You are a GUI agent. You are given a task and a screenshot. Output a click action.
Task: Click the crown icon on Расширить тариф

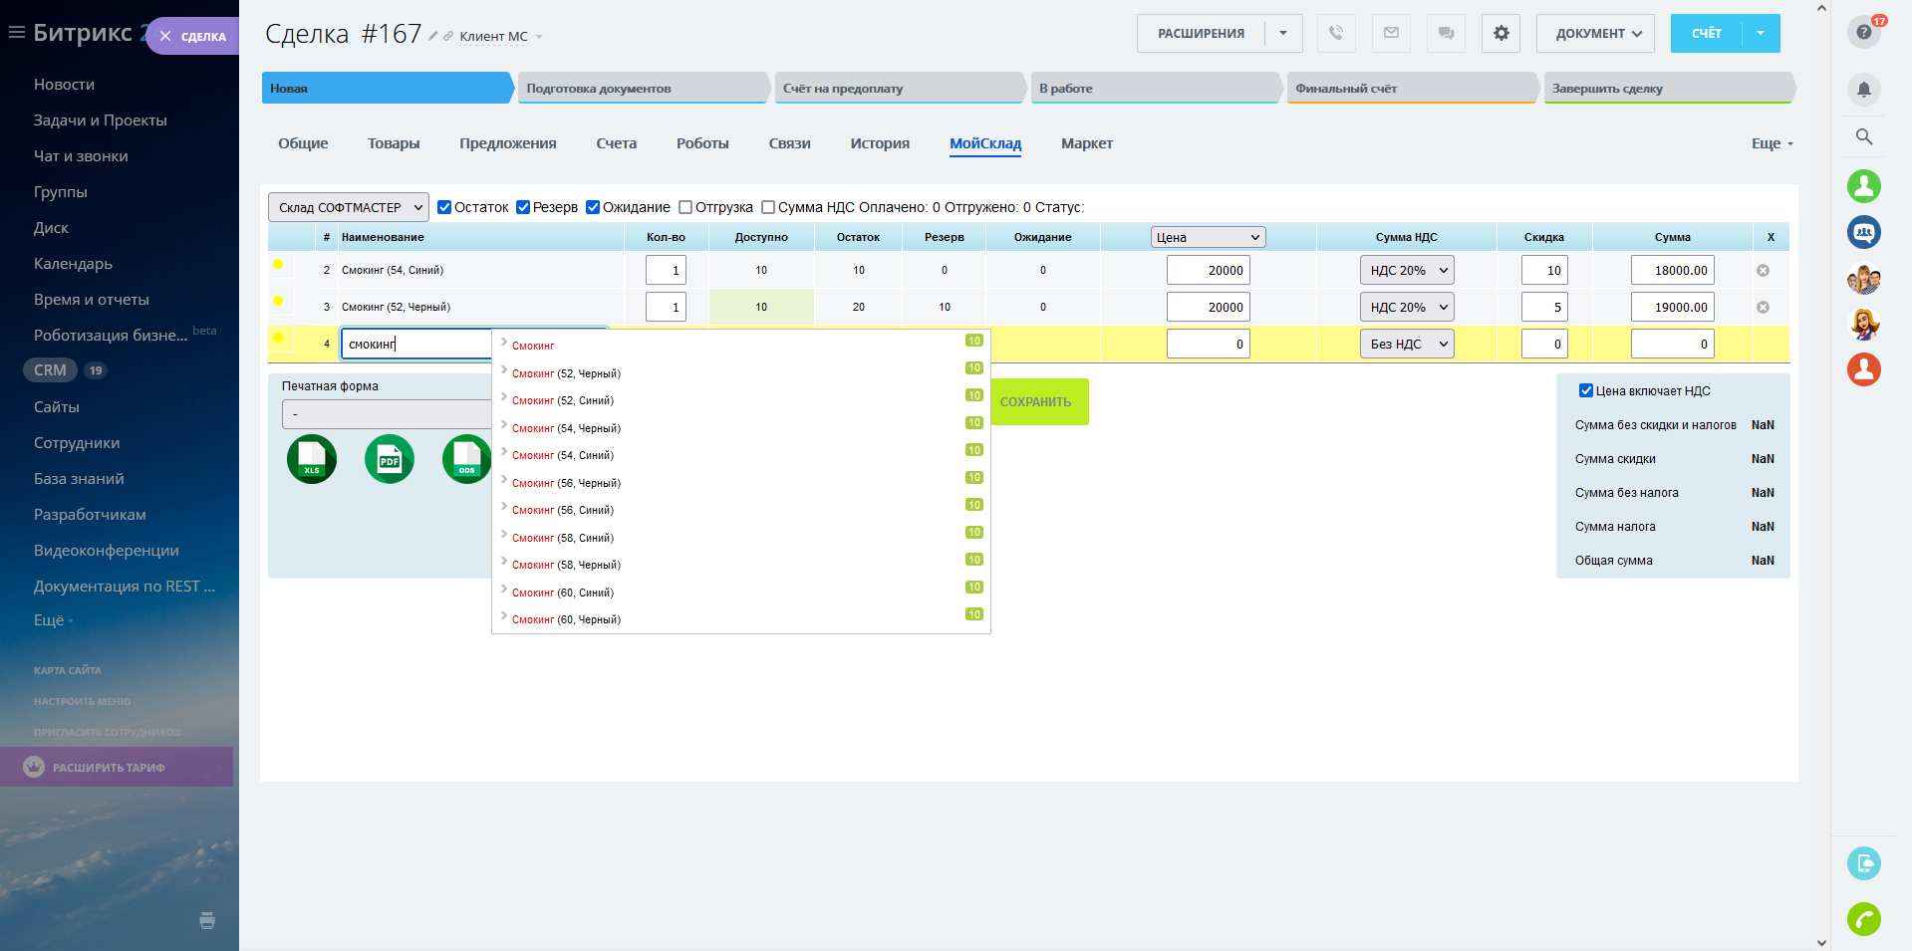click(35, 767)
